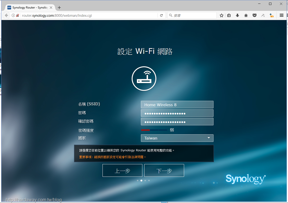Open the country dropdown showing Taiwan

click(x=177, y=138)
